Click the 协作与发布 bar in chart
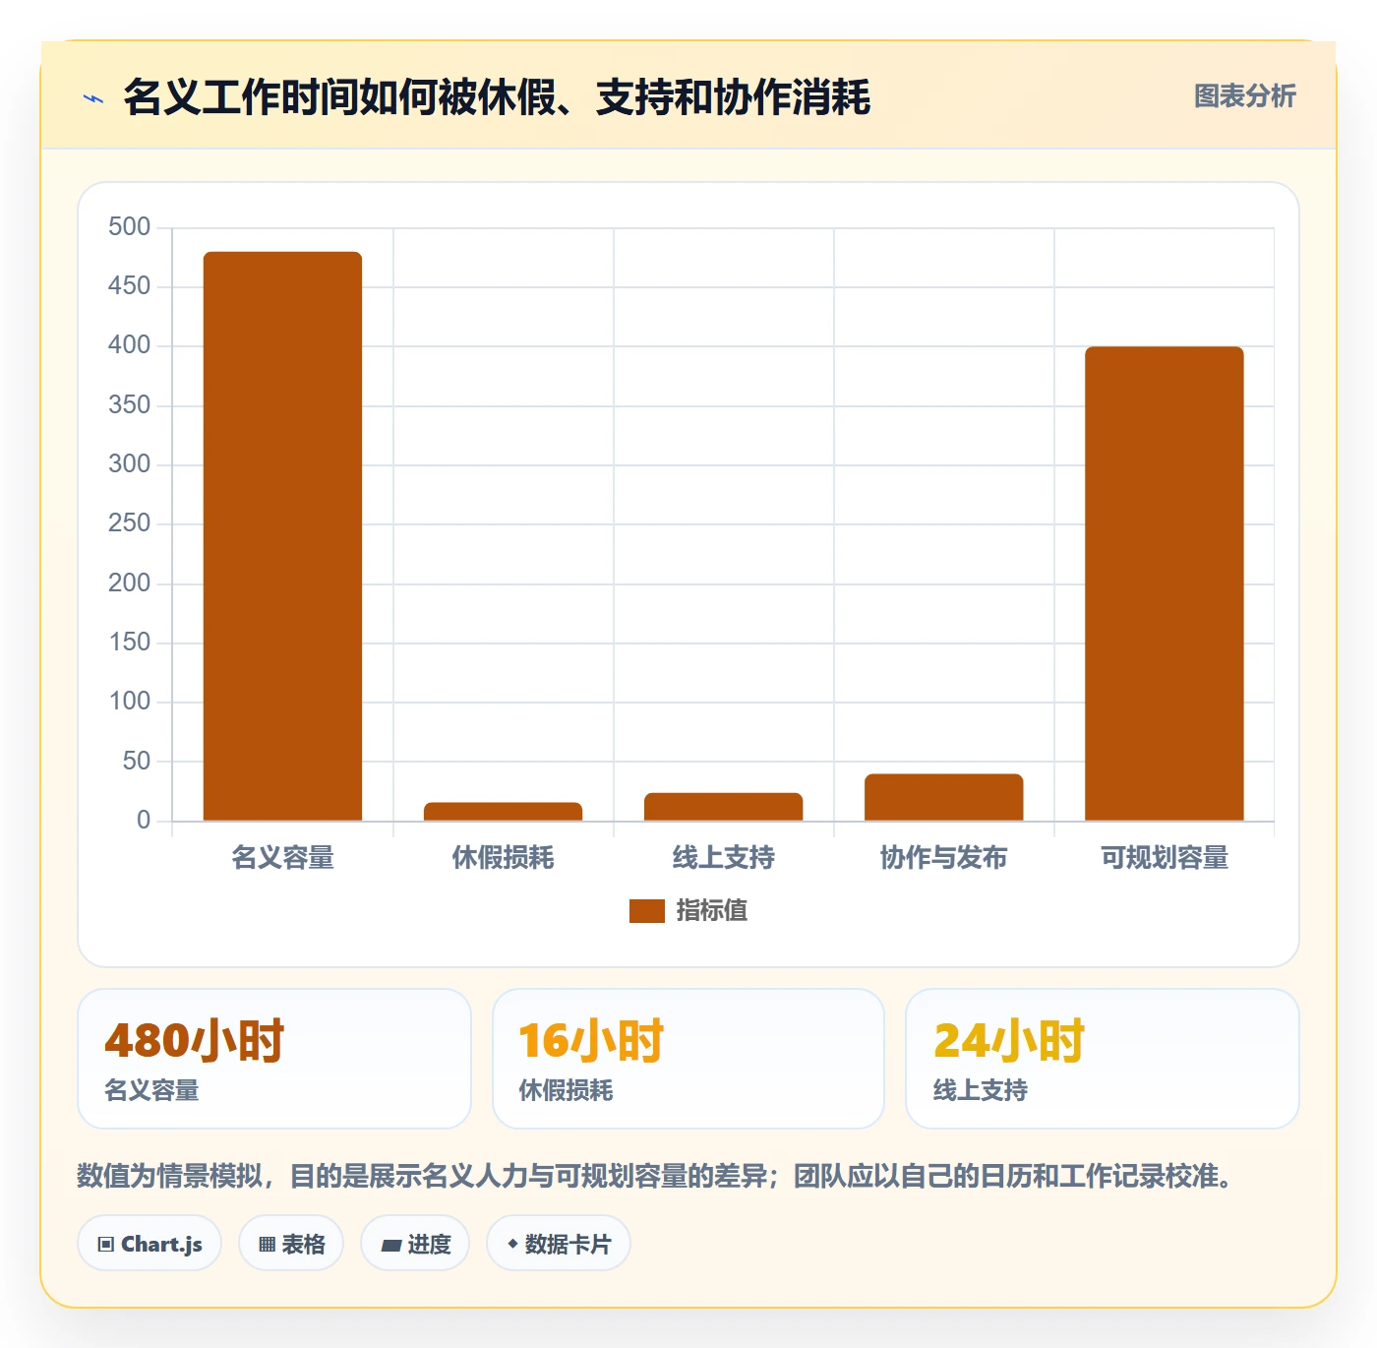This screenshot has width=1377, height=1348. point(943,797)
